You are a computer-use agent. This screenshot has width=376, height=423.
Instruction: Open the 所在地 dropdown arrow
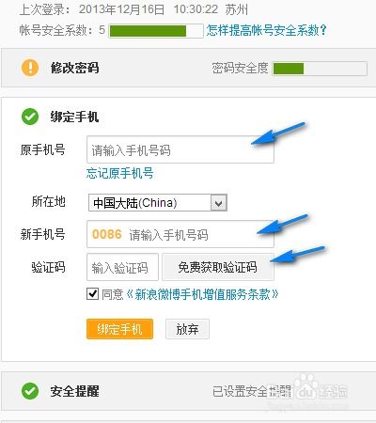pos(219,203)
